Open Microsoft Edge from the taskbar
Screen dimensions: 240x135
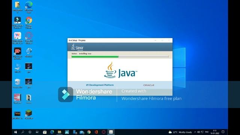tap(52, 132)
